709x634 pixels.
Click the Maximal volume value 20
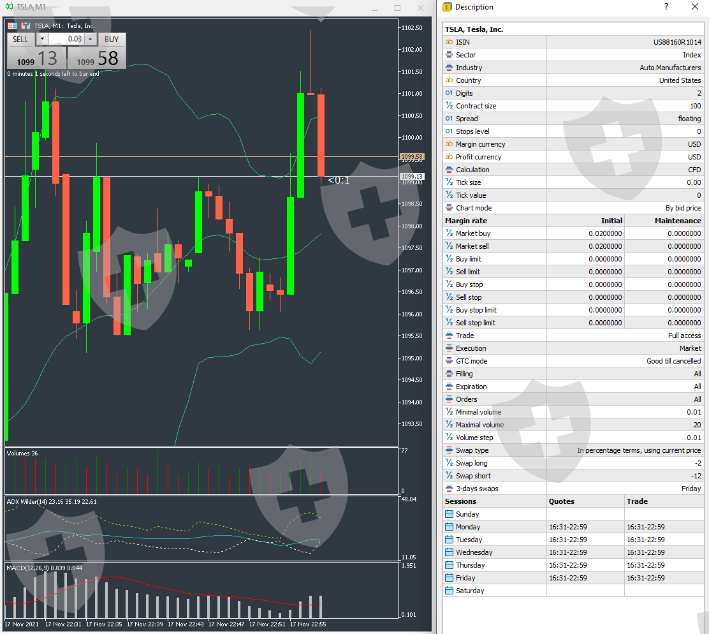click(x=697, y=425)
